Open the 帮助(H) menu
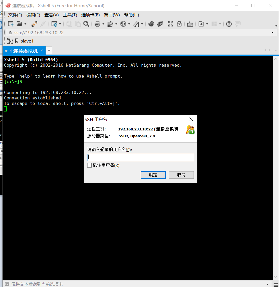The width and height of the screenshot is (279, 287). [132, 15]
